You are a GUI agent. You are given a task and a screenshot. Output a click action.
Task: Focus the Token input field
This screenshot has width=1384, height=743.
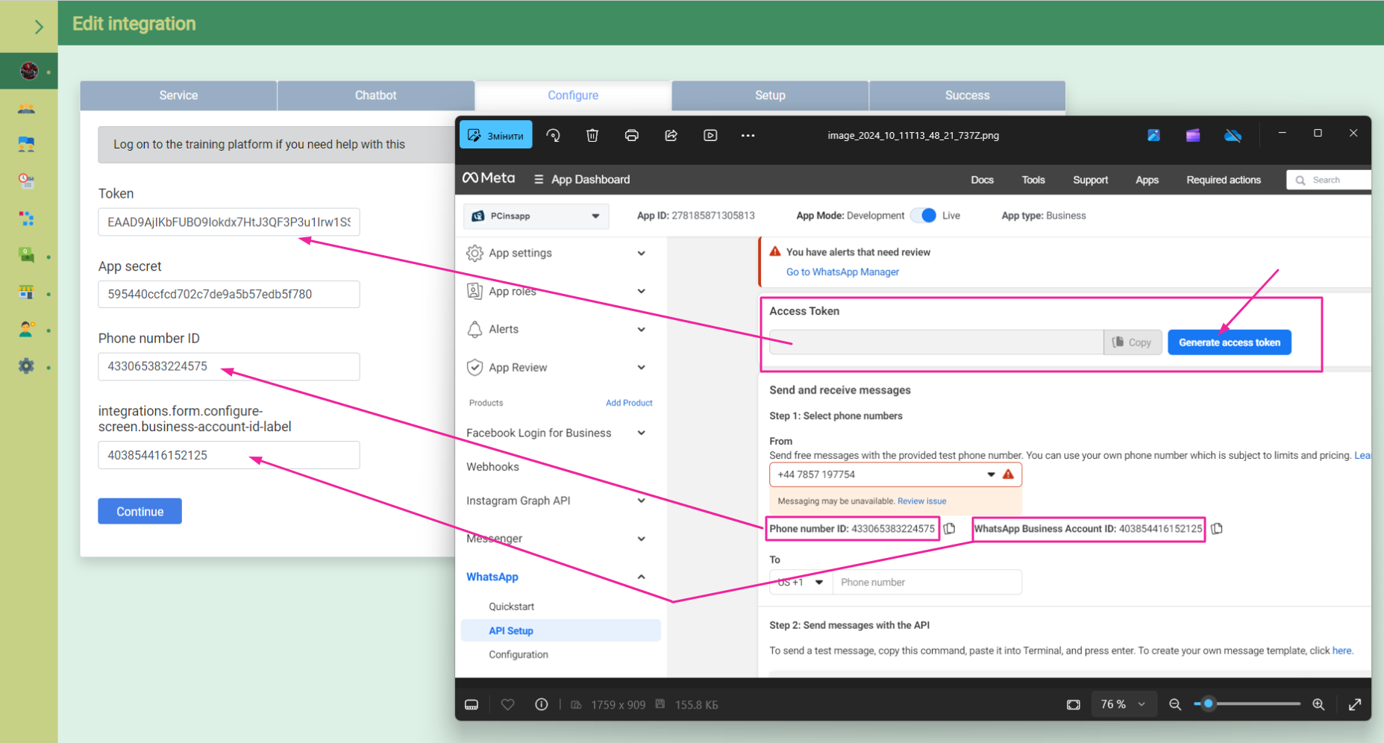click(228, 222)
